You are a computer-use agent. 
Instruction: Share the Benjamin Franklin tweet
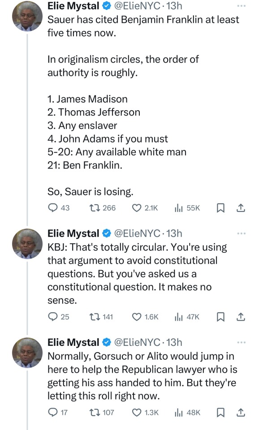click(x=241, y=208)
